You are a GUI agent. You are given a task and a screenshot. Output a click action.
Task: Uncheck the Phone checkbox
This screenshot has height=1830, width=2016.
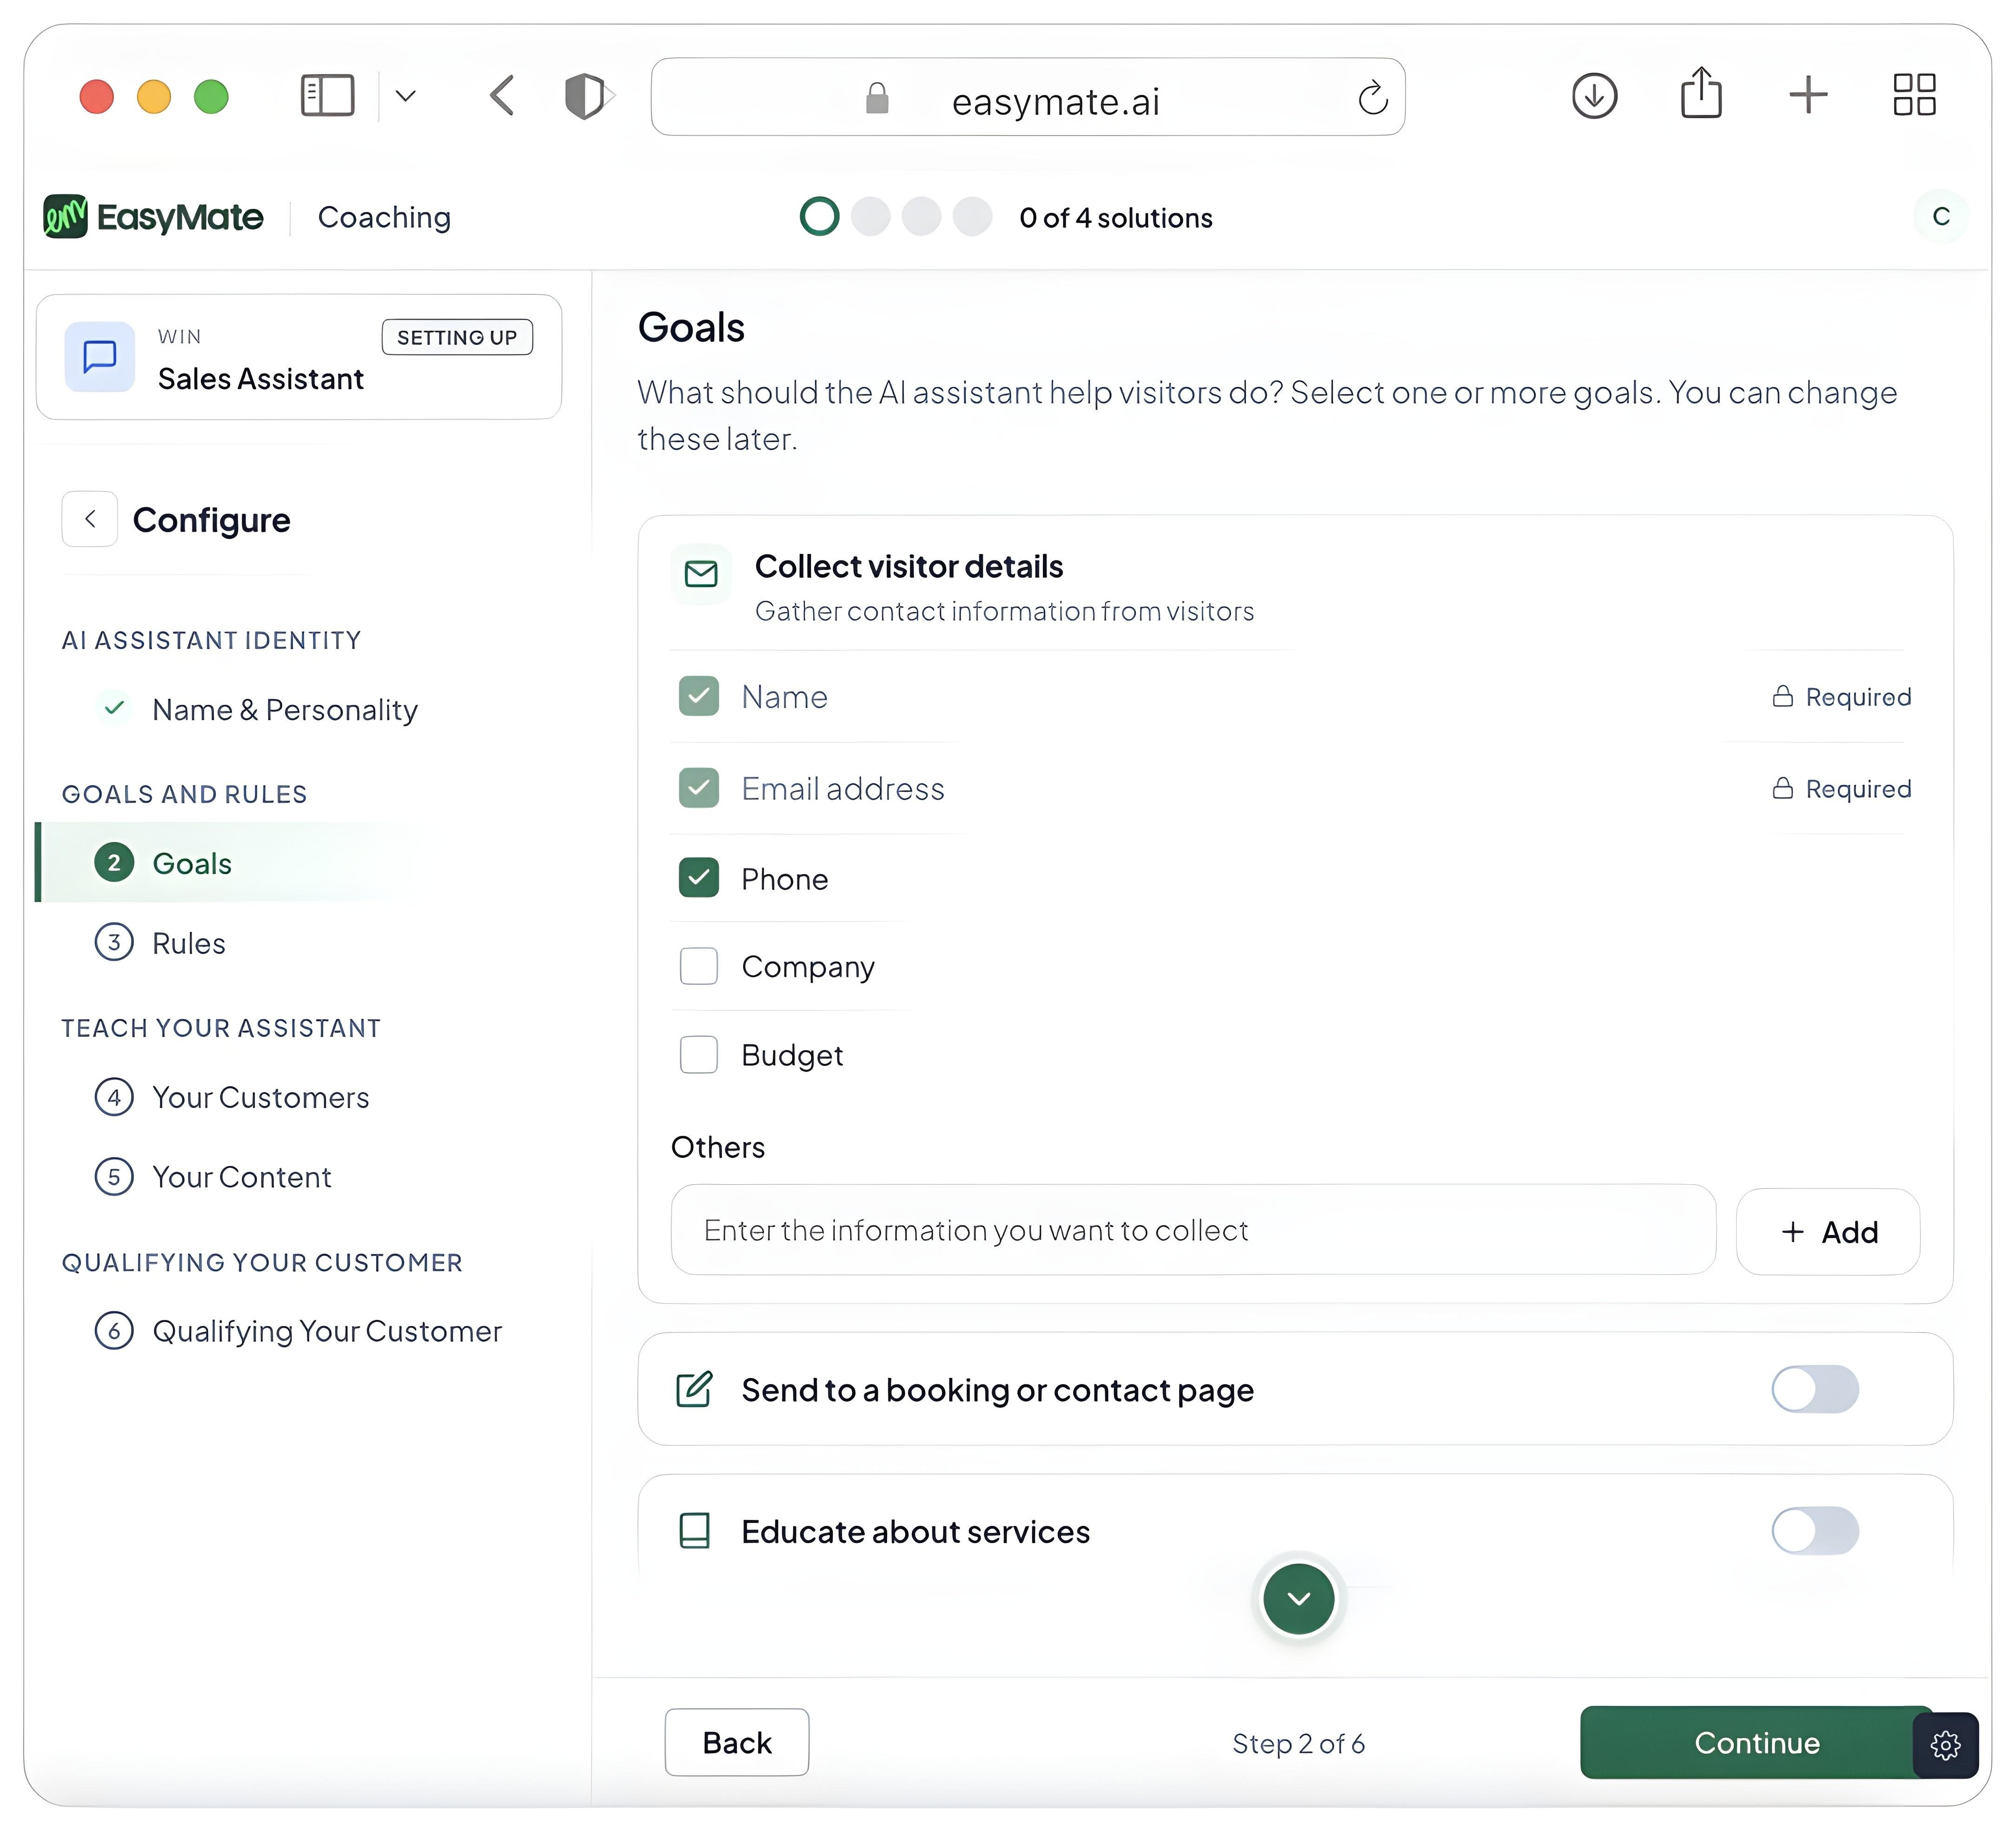(x=698, y=878)
